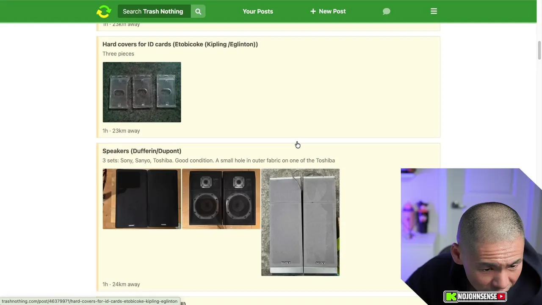Open the Speakers (Dufferin/Dupont) post

(142, 151)
